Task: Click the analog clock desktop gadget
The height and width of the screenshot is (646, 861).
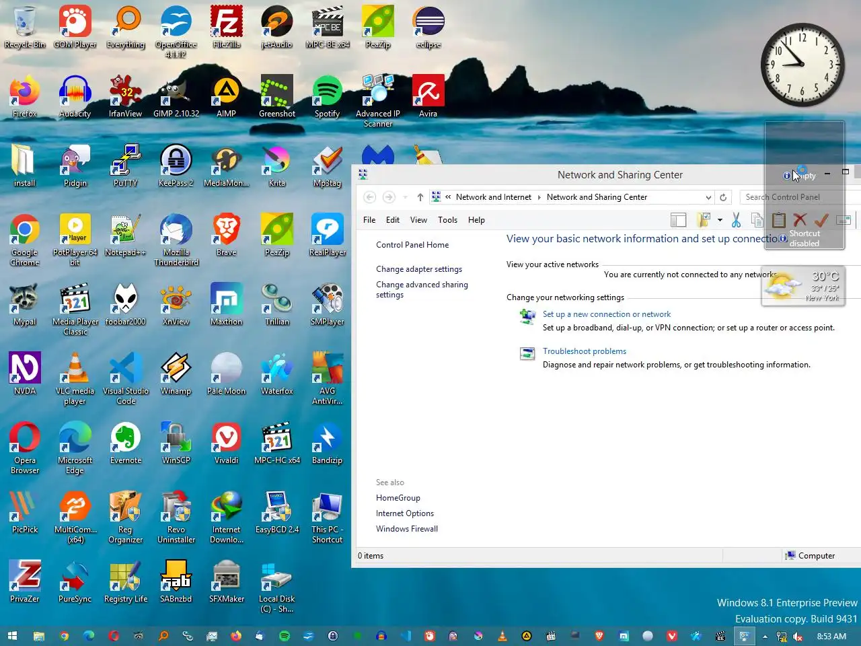Action: (802, 65)
